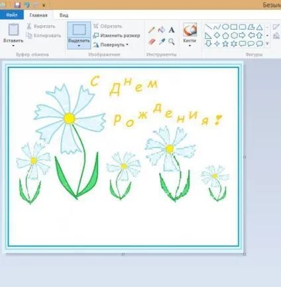281x287 pixels.
Task: Select the Text tool
Action: (172, 30)
